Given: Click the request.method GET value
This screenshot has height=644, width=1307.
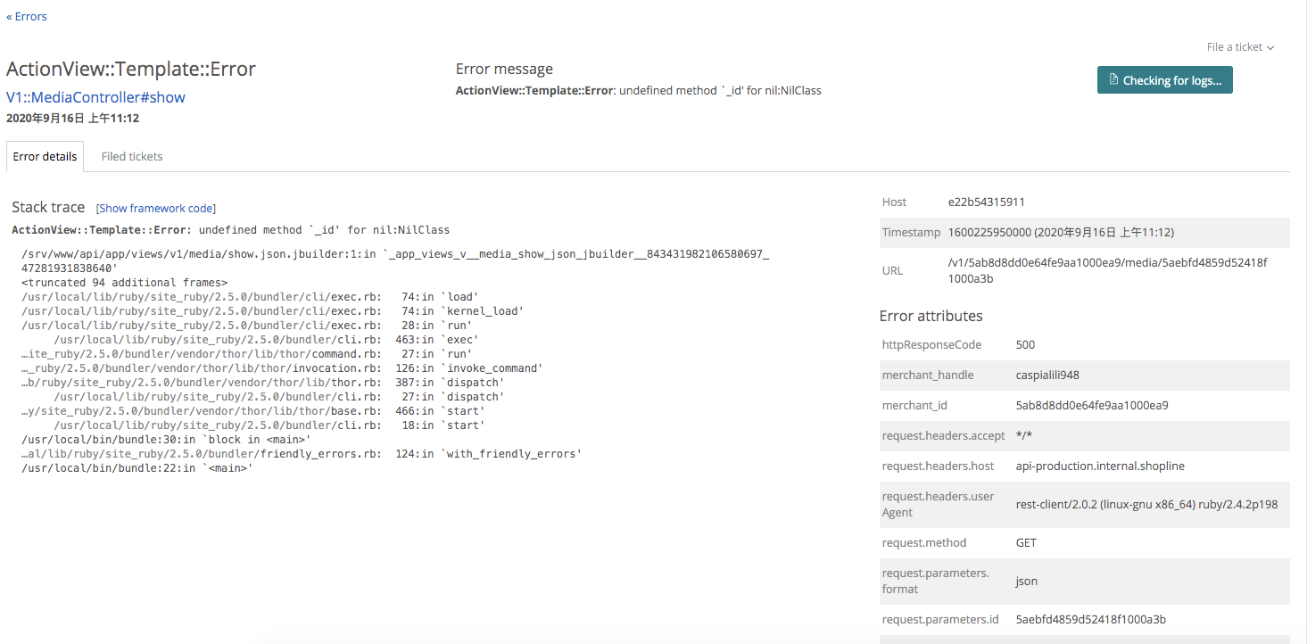Looking at the screenshot, I should pos(1026,542).
